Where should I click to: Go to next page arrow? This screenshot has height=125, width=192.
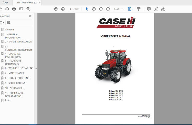(63, 9)
